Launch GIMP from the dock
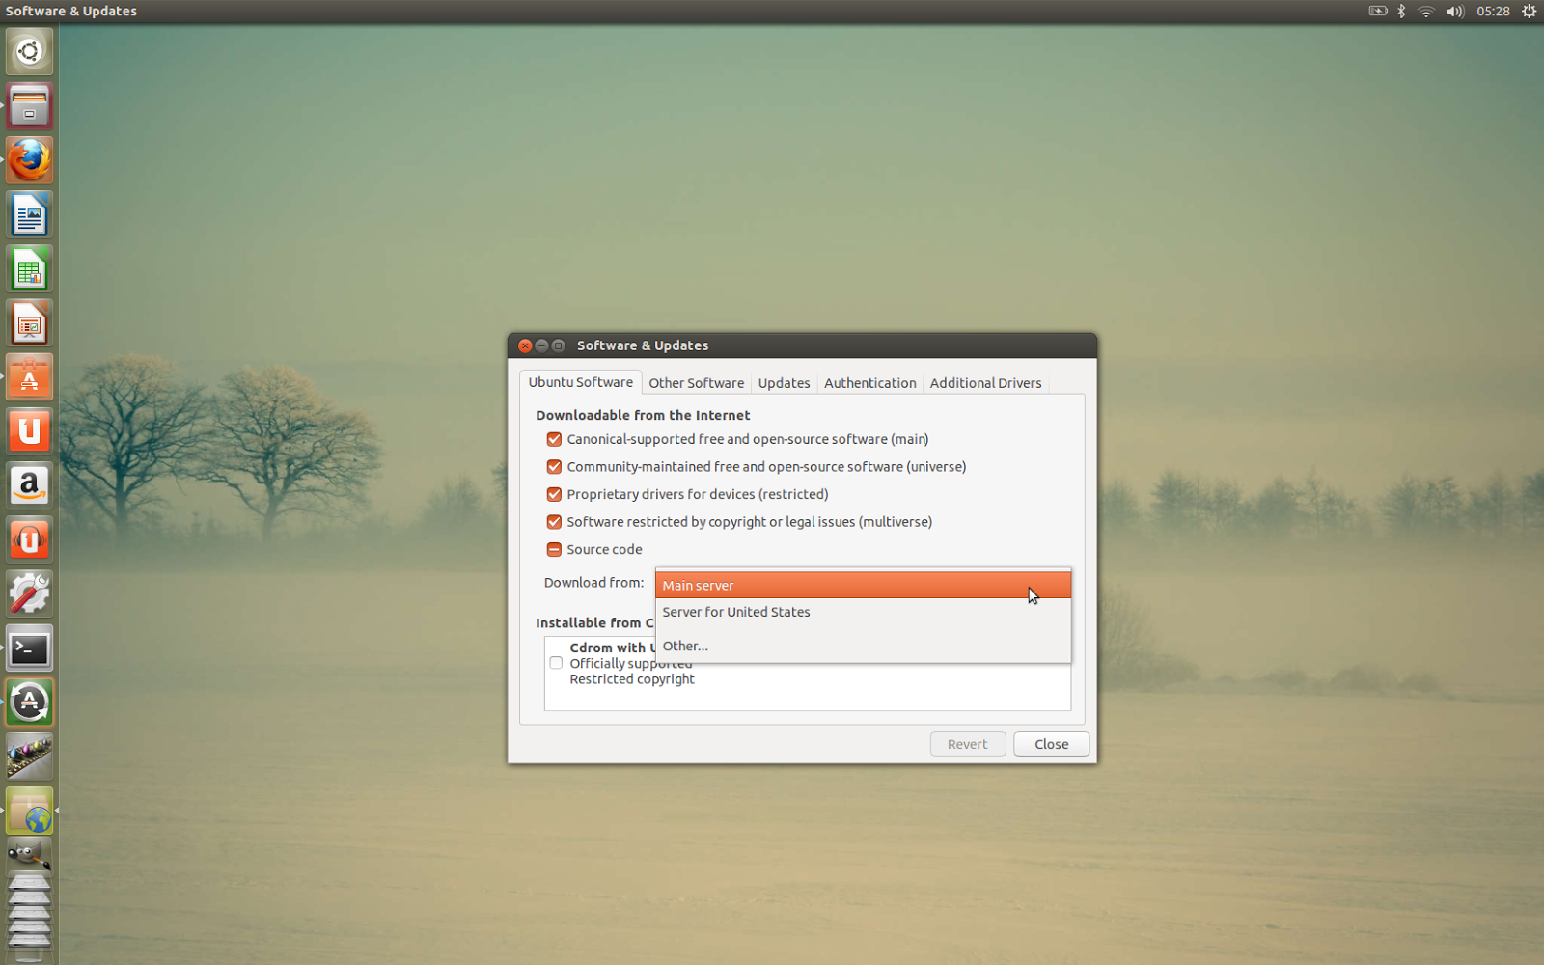 pyautogui.click(x=29, y=853)
